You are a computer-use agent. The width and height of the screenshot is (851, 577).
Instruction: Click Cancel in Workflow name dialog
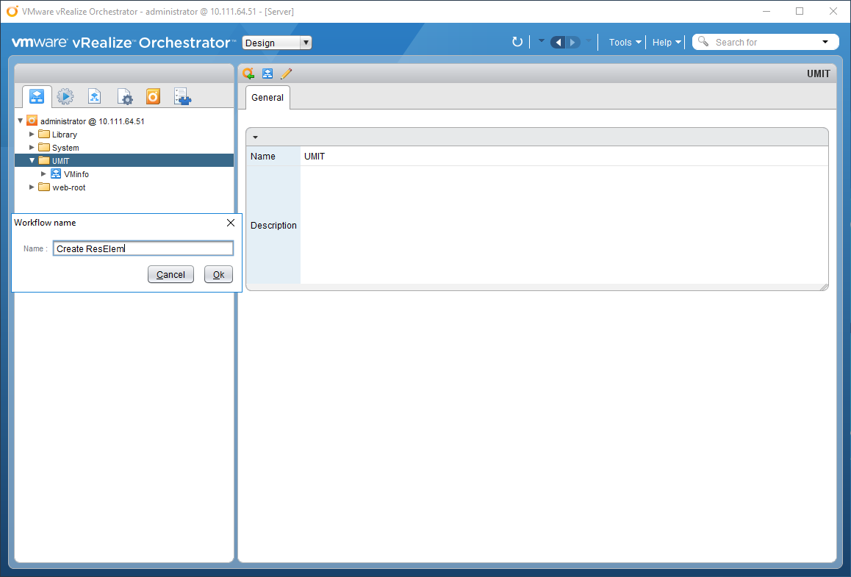click(170, 274)
